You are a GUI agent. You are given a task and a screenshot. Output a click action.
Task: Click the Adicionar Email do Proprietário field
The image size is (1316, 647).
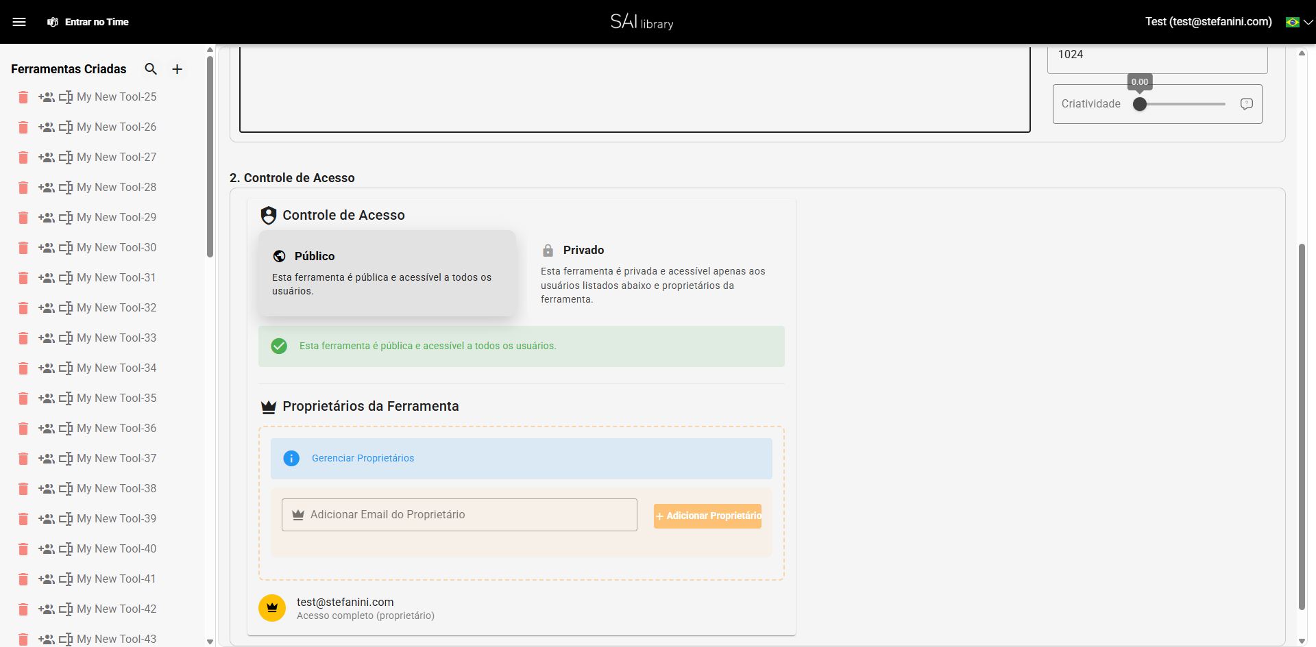click(459, 514)
